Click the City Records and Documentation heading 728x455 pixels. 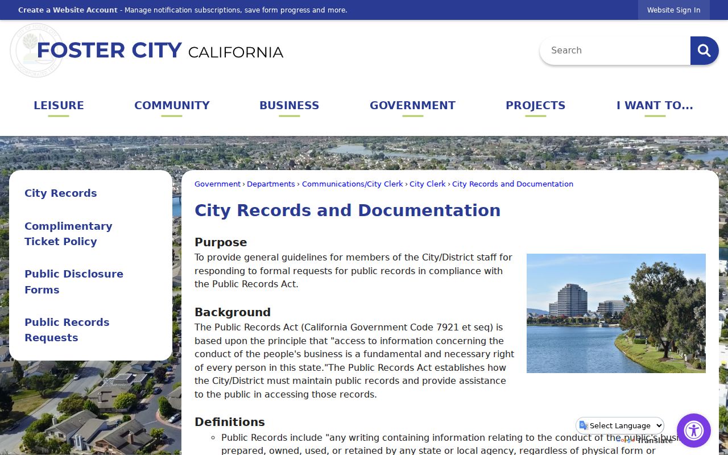point(348,210)
